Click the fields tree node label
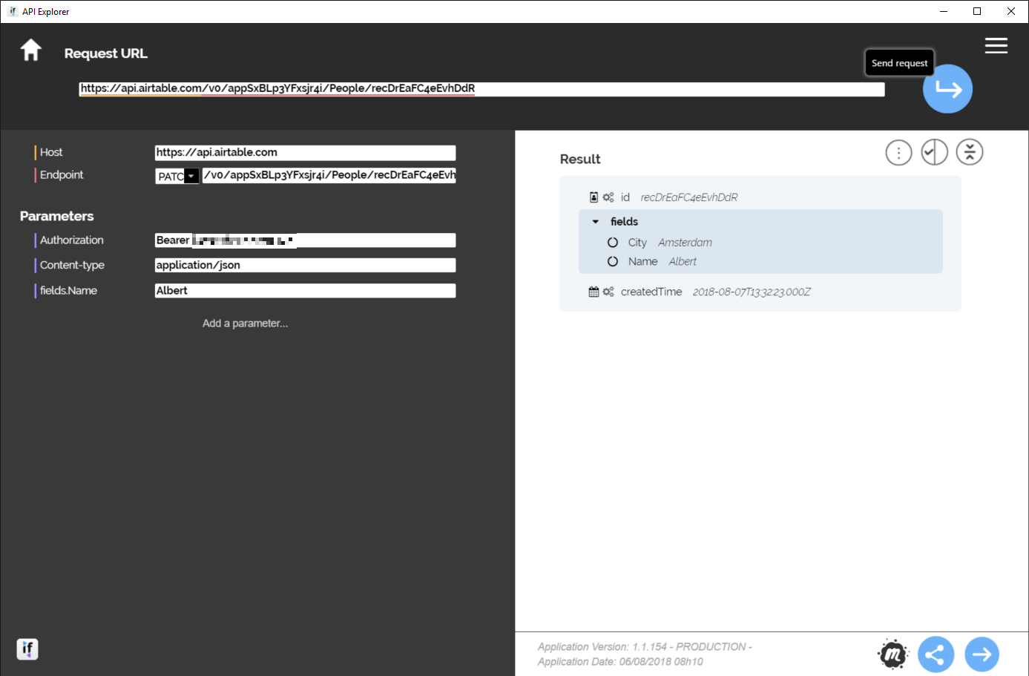This screenshot has height=676, width=1029. (x=624, y=222)
